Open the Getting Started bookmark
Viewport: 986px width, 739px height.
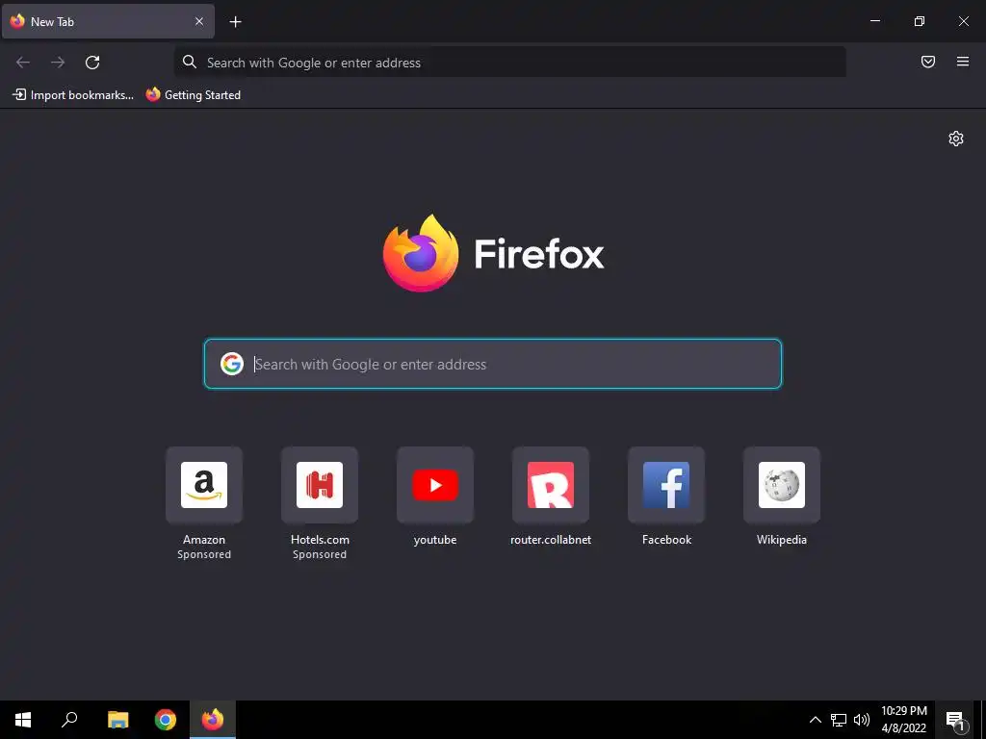193,95
